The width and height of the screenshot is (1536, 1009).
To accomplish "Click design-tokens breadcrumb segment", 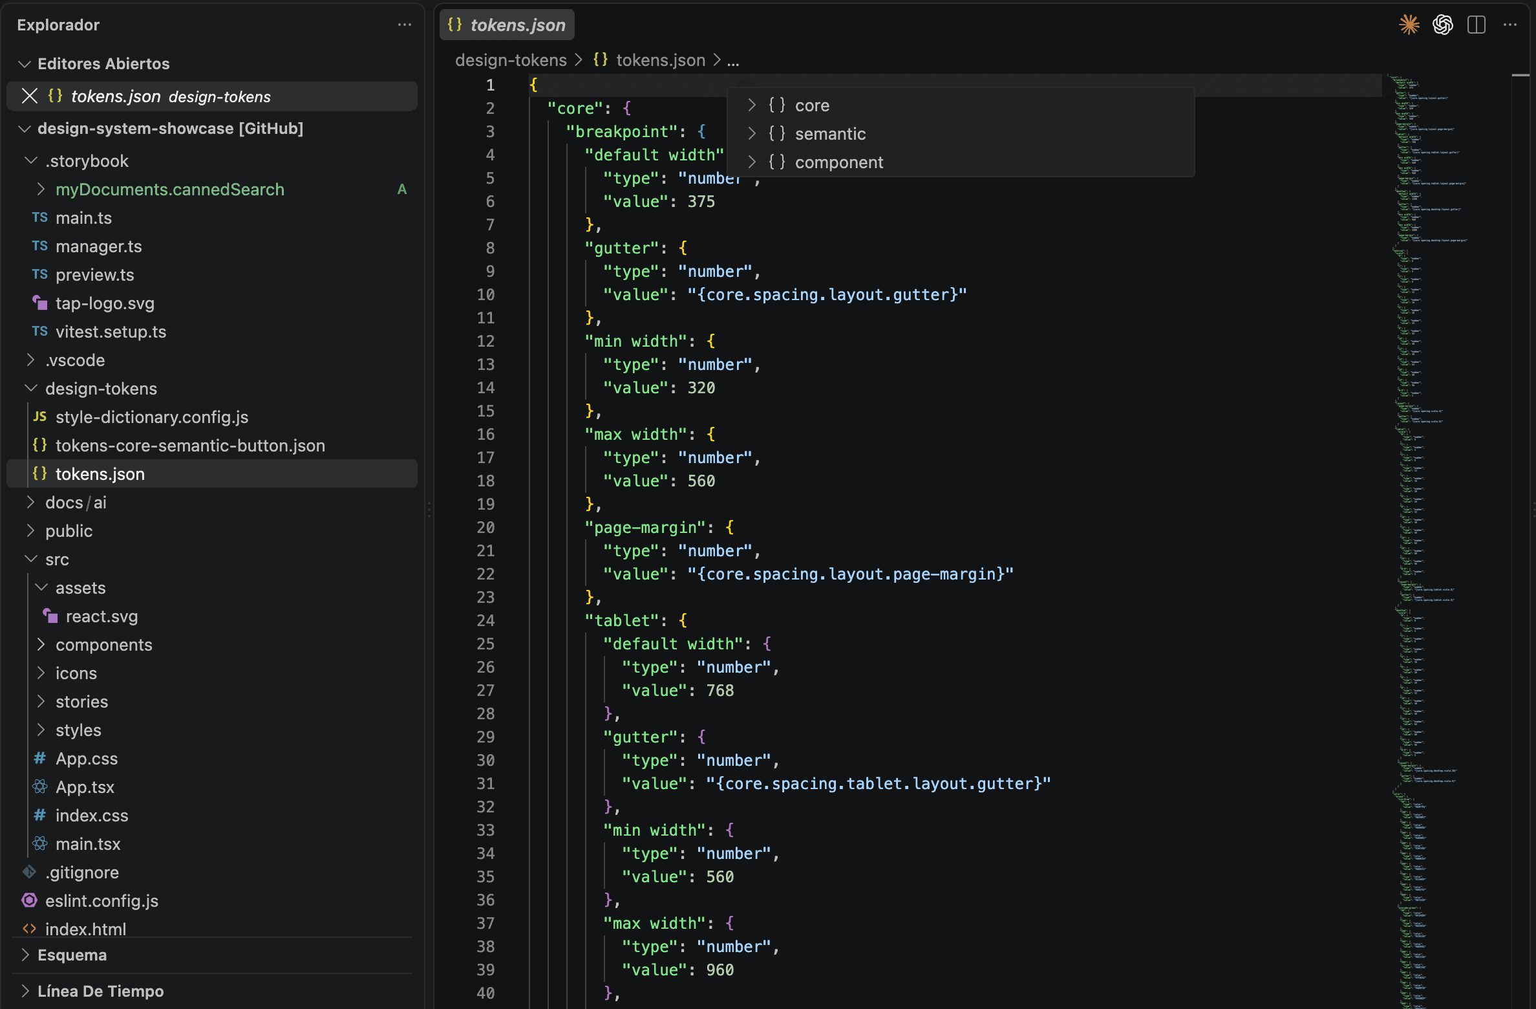I will coord(511,60).
